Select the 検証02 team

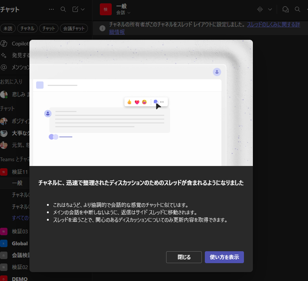tap(15, 267)
